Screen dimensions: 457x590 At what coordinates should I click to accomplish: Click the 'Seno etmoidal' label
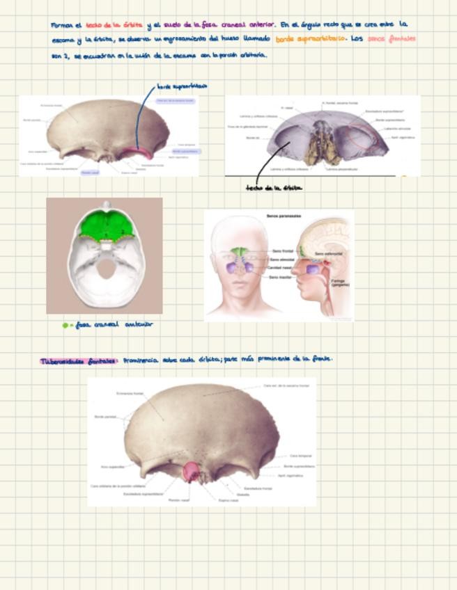[282, 260]
